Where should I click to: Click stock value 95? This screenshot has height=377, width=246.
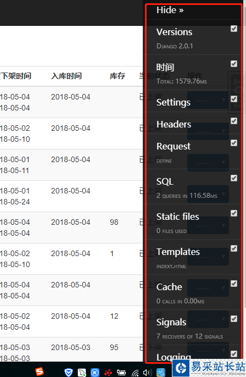tap(114, 347)
